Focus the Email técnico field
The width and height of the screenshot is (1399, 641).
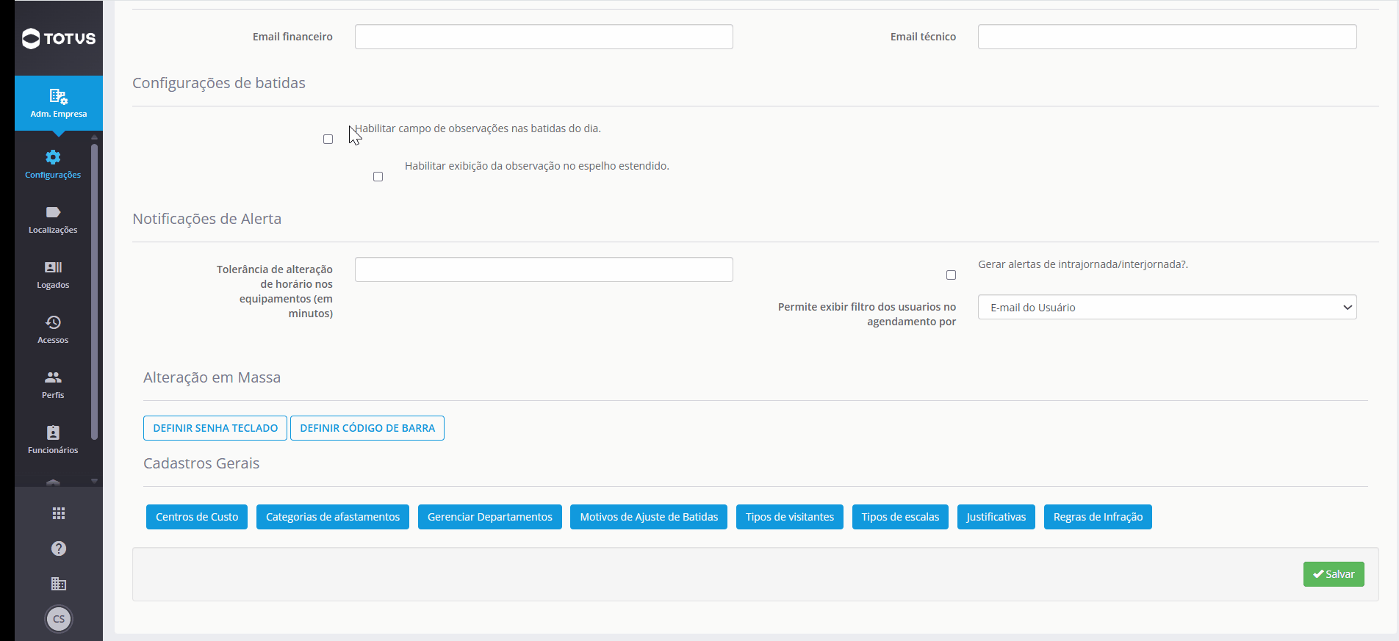coord(1167,37)
